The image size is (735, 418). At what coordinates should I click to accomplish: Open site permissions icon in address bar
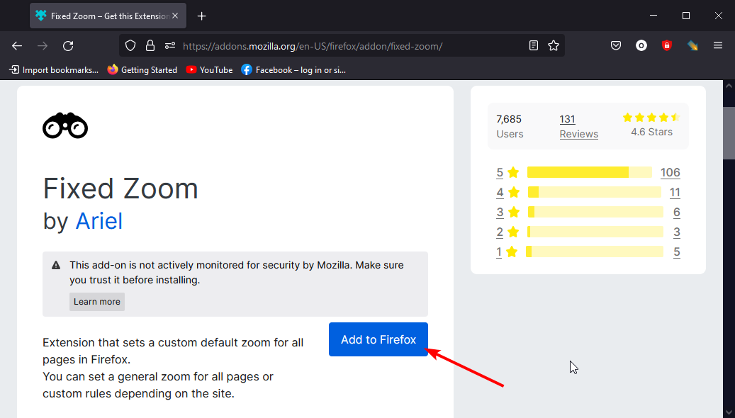pyautogui.click(x=170, y=45)
